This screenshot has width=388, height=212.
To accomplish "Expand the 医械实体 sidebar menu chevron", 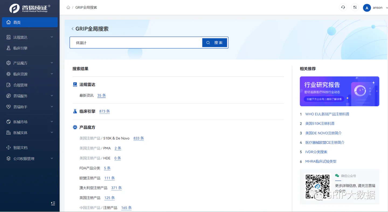I will [x=52, y=132].
